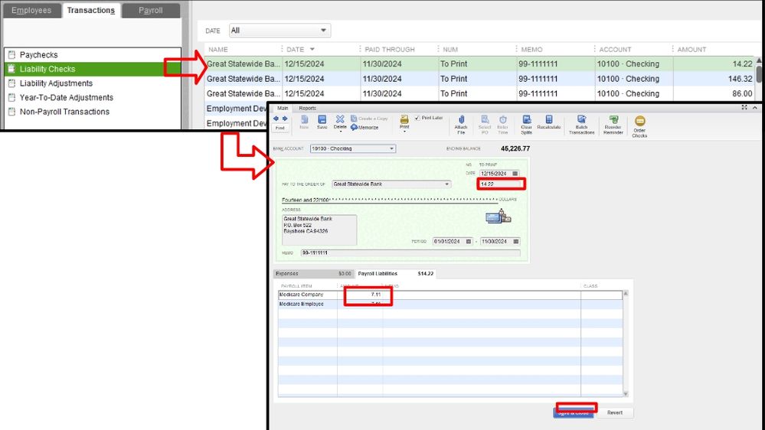Click the Medicare Company amount 7.11

(x=375, y=295)
